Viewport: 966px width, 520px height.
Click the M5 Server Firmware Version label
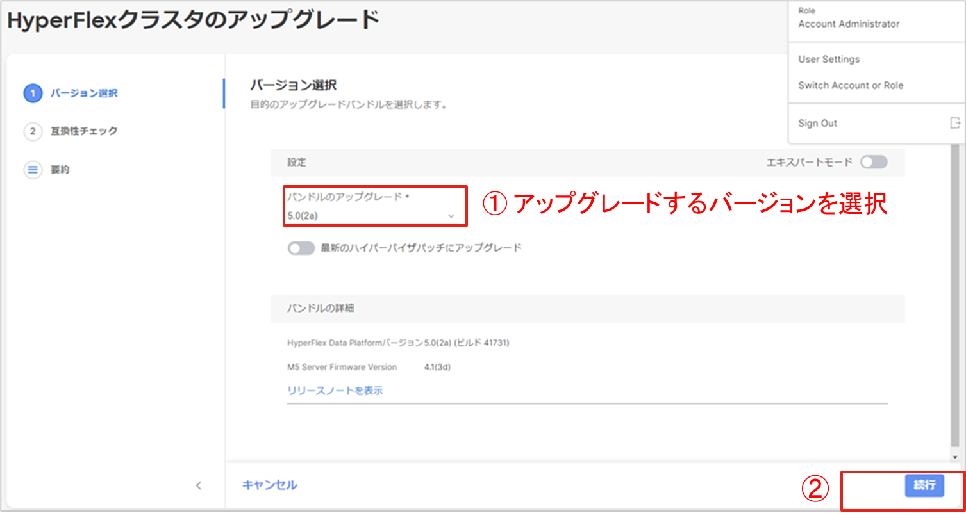342,368
